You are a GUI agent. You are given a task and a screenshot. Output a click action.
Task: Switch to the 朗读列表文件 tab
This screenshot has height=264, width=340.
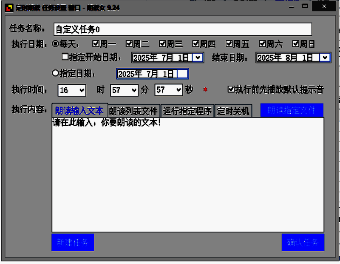tap(134, 111)
